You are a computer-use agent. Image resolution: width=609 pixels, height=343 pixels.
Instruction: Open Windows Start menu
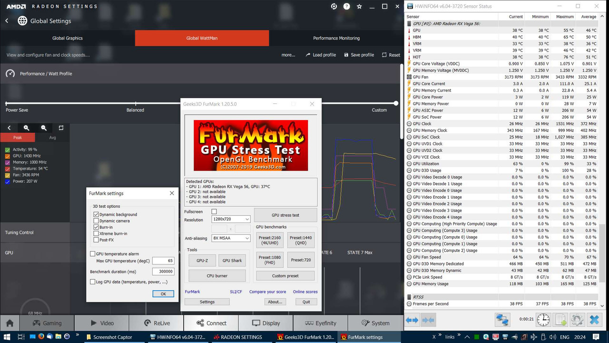click(7, 337)
